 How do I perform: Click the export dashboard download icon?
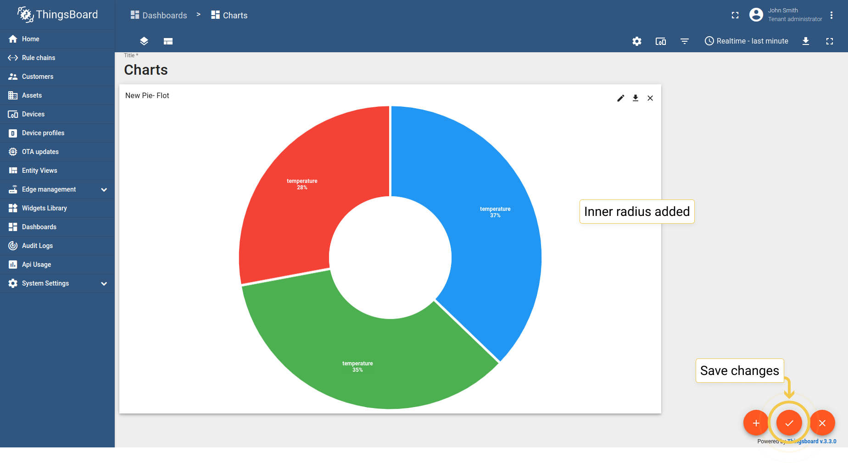click(x=806, y=41)
